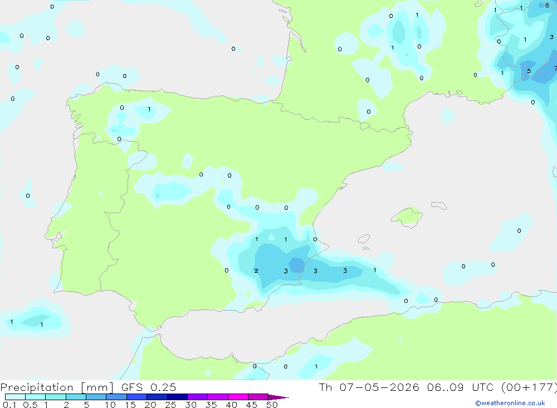Click the '25' legend scale label
The height and width of the screenshot is (408, 557).
[170, 405]
